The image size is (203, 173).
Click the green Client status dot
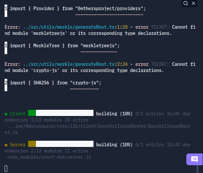point(6,114)
